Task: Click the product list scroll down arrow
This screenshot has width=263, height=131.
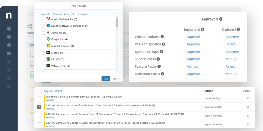Action: pyautogui.click(x=117, y=70)
